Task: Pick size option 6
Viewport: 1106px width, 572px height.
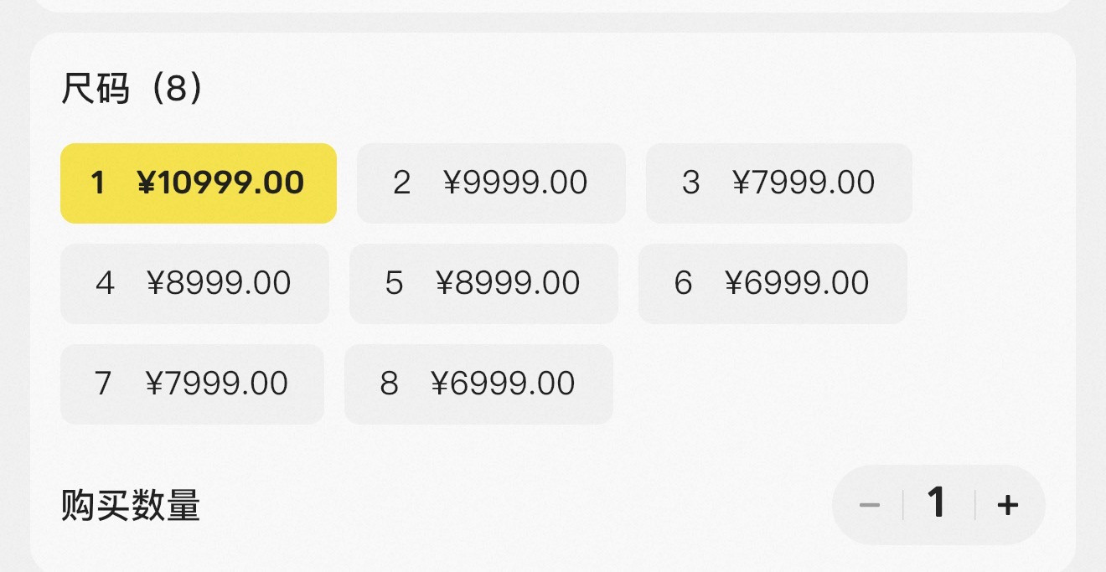Action: (x=772, y=283)
